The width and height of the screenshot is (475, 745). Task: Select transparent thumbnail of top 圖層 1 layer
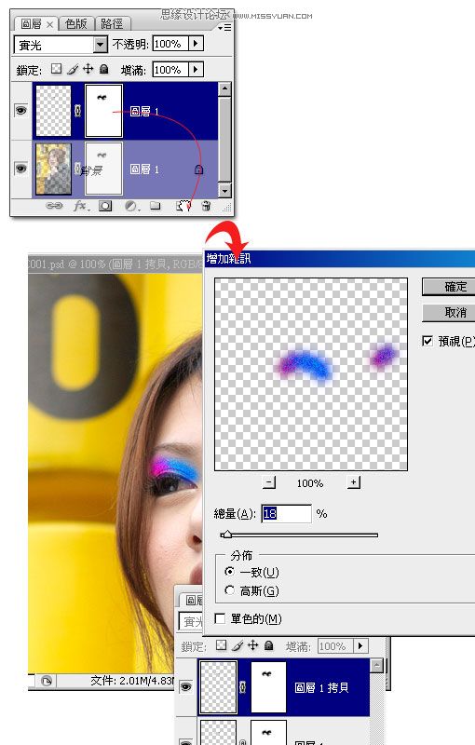click(53, 111)
